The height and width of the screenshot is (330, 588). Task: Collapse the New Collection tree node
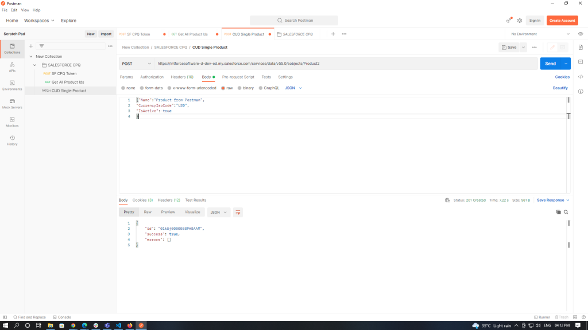[31, 57]
